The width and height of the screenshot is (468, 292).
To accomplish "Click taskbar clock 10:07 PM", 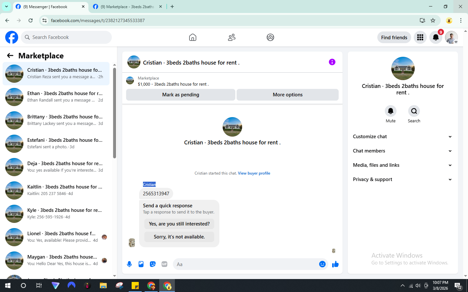I will 440,286.
